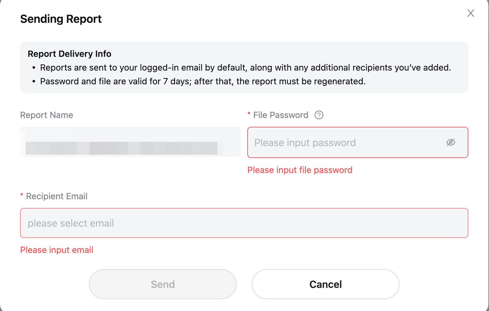Focus the File Password input field

pyautogui.click(x=344, y=142)
